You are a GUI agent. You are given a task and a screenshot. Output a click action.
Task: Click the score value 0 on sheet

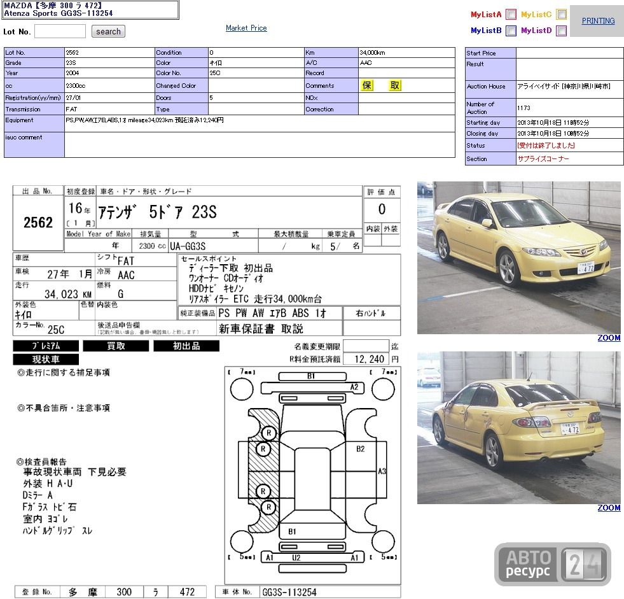click(382, 209)
